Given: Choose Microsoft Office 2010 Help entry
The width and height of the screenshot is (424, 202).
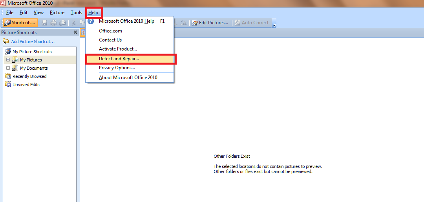Looking at the screenshot, I should (130, 21).
